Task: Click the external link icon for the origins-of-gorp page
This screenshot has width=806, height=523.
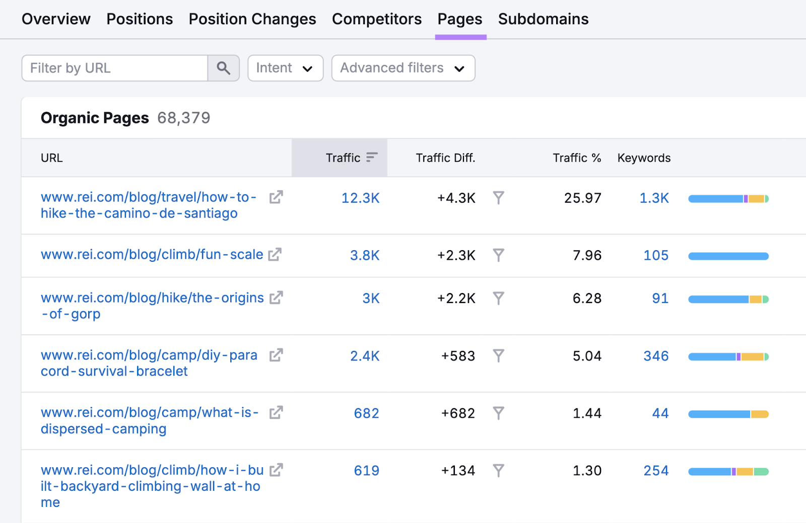Action: coord(276,298)
